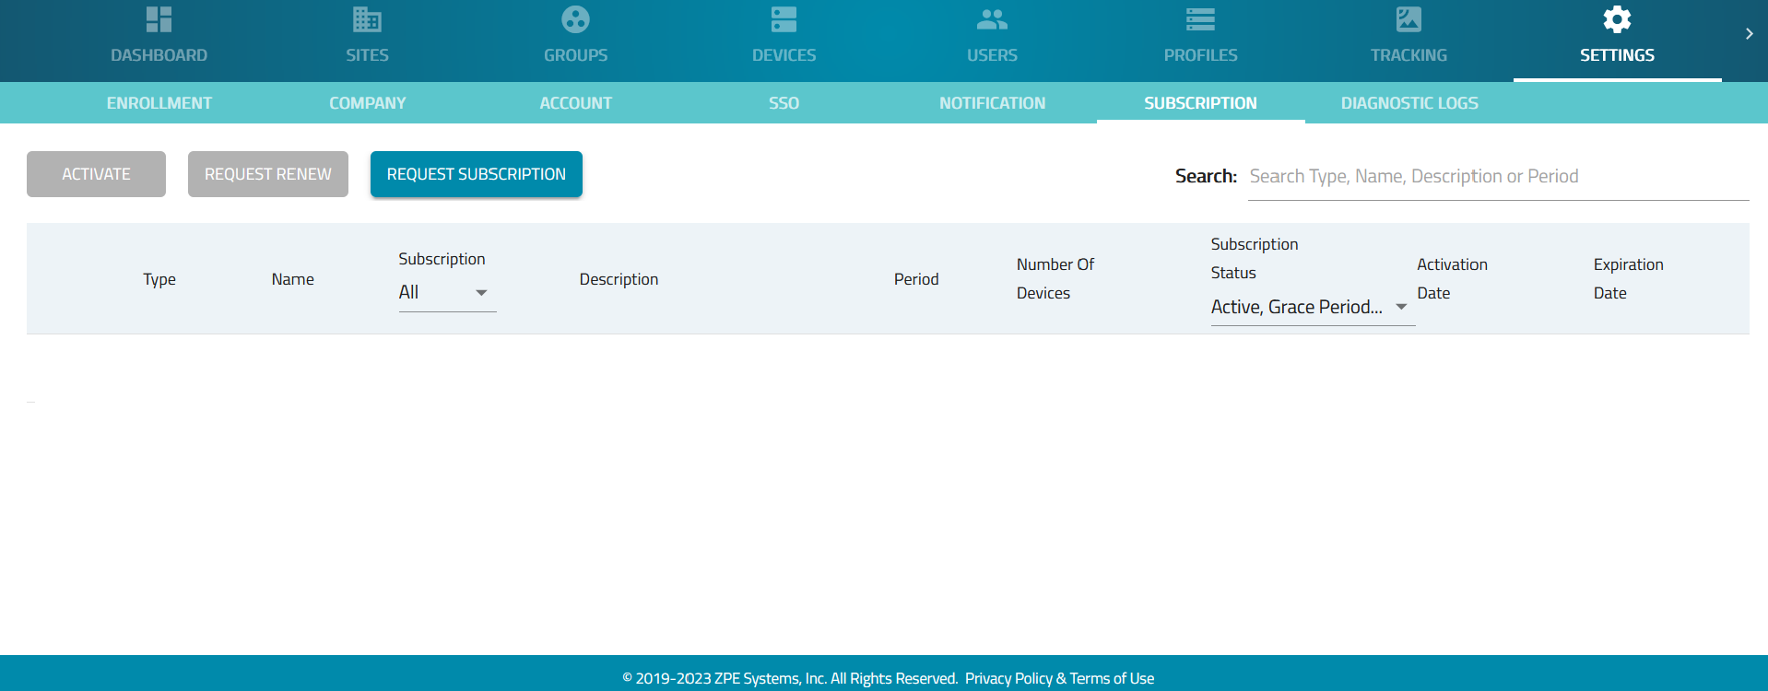Switch to the Account tab
The width and height of the screenshot is (1768, 691).
[x=576, y=103]
